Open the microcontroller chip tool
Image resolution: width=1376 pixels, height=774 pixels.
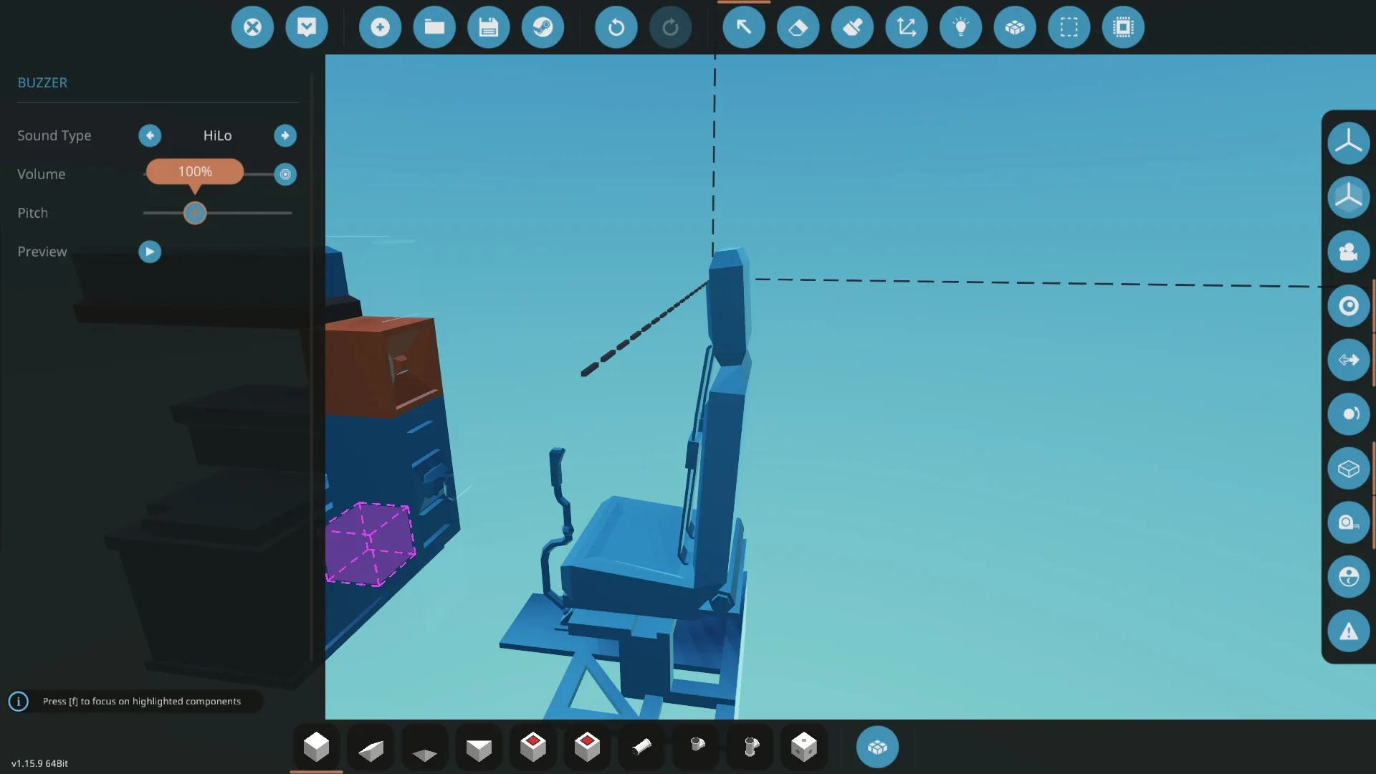pos(1123,27)
